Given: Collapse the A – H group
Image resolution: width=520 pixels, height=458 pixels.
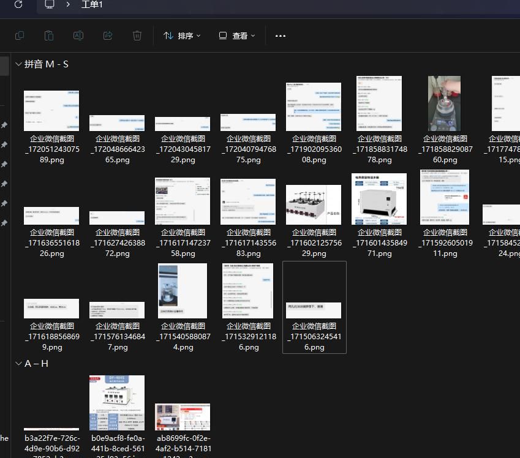Looking at the screenshot, I should tap(18, 364).
